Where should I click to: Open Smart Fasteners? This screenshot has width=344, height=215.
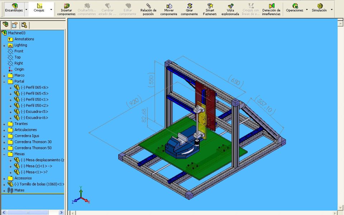tap(210, 9)
